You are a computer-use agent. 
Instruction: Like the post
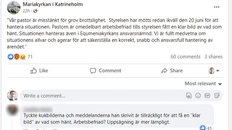39,71
